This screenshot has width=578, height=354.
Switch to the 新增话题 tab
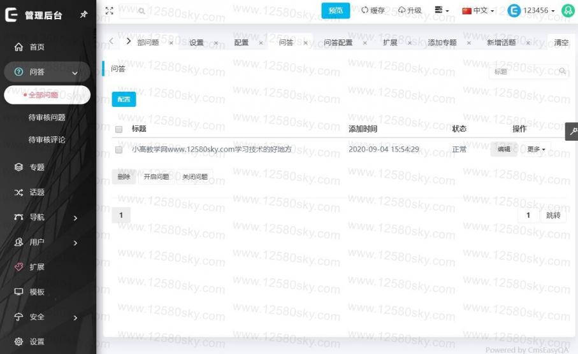(502, 43)
